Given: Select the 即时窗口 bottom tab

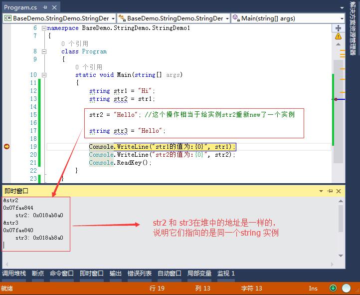Looking at the screenshot, I should click(92, 274).
